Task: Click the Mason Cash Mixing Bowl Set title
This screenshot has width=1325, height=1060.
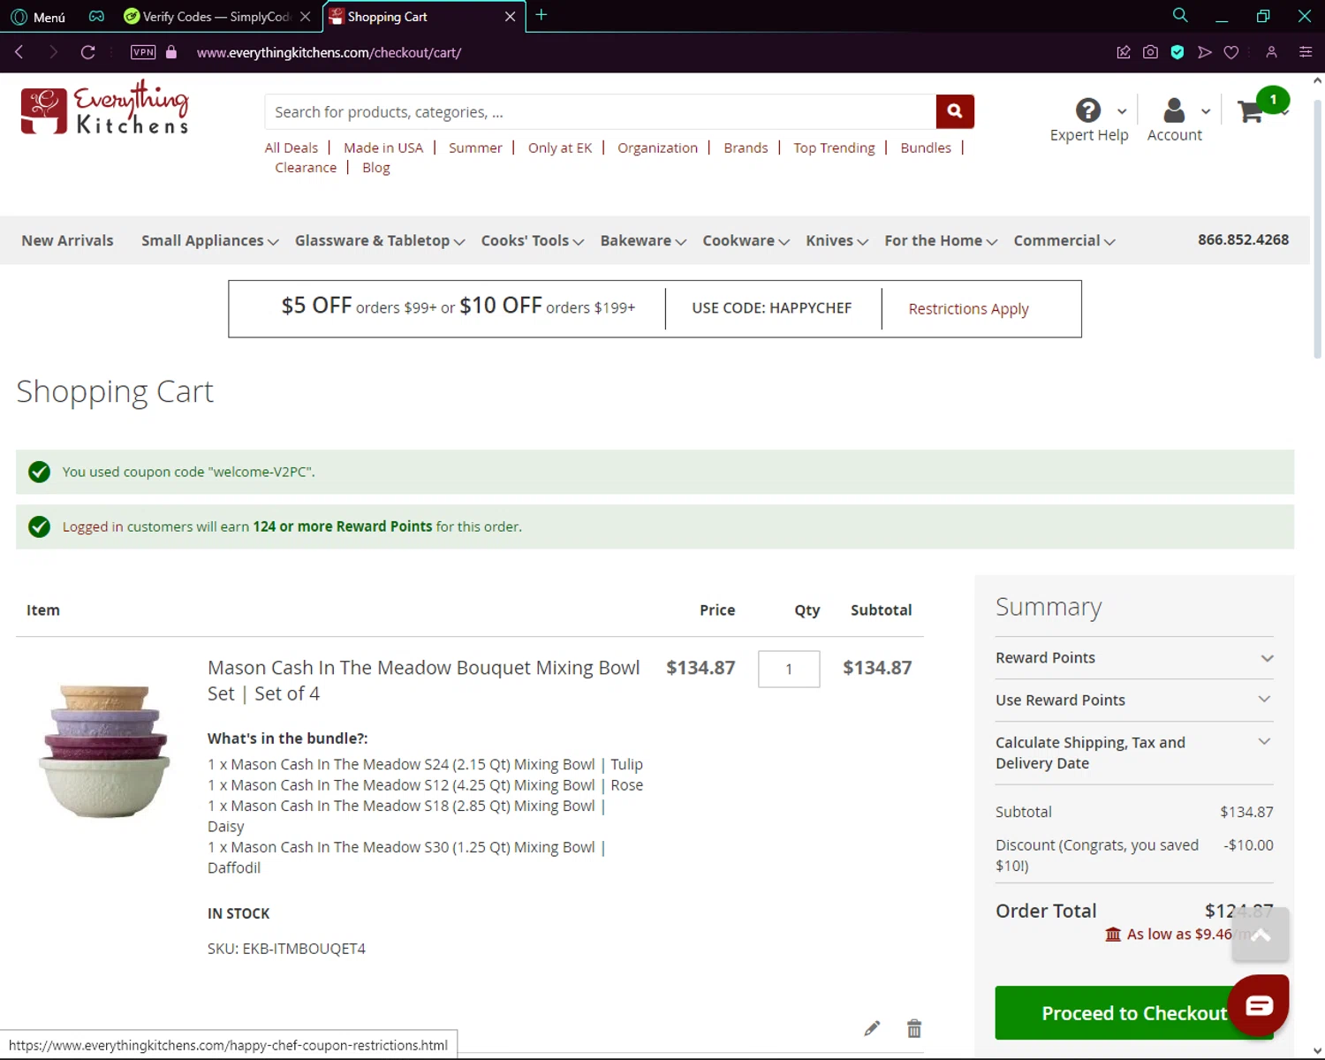Action: pyautogui.click(x=423, y=680)
